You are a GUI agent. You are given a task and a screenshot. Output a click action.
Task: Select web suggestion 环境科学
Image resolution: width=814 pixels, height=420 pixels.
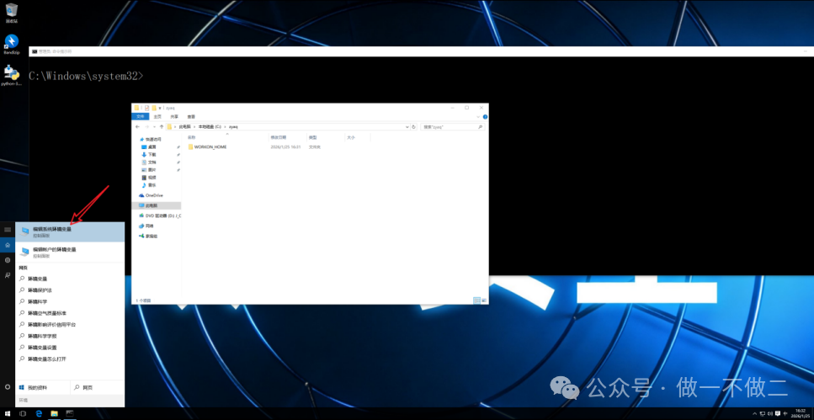point(70,301)
